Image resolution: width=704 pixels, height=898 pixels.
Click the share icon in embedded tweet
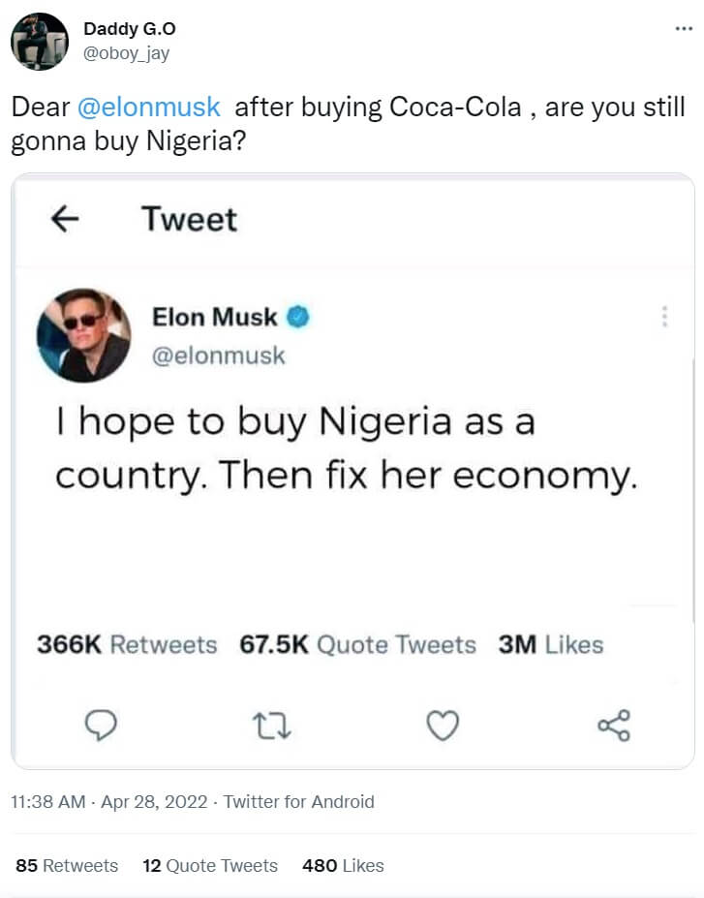614,725
